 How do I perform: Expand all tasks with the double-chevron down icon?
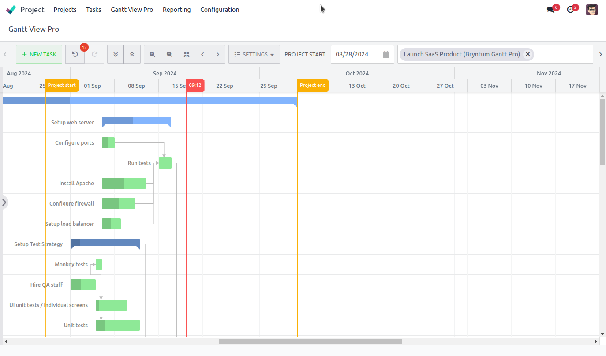[x=116, y=54]
